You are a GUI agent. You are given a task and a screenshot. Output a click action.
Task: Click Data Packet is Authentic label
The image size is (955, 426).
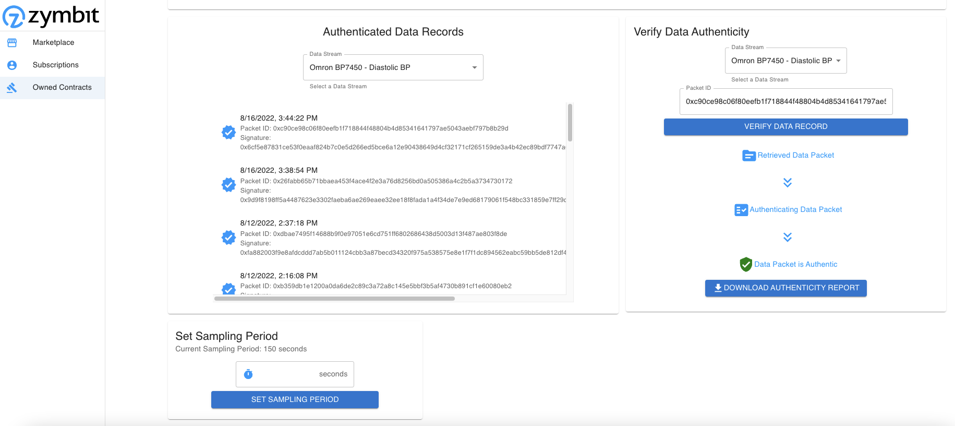tap(795, 264)
